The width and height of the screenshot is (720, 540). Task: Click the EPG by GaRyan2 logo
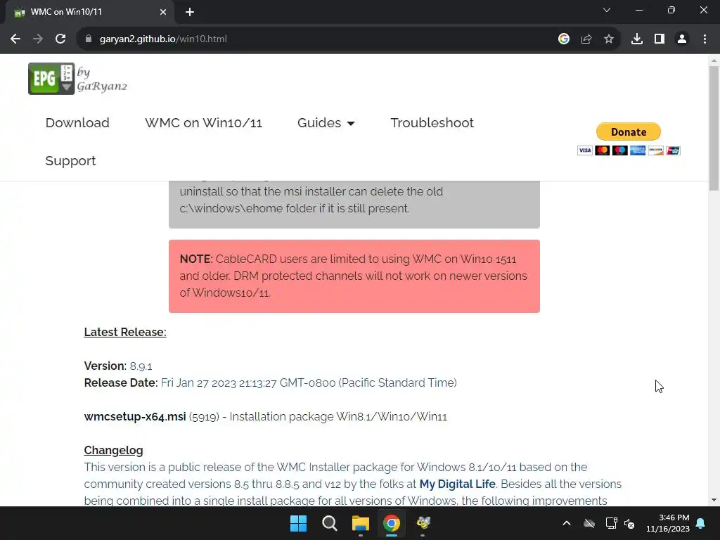pos(77,79)
